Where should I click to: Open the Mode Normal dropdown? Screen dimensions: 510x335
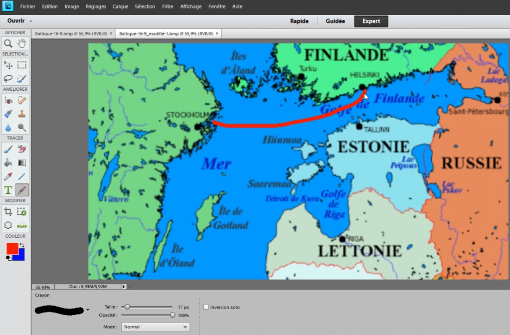(x=156, y=327)
